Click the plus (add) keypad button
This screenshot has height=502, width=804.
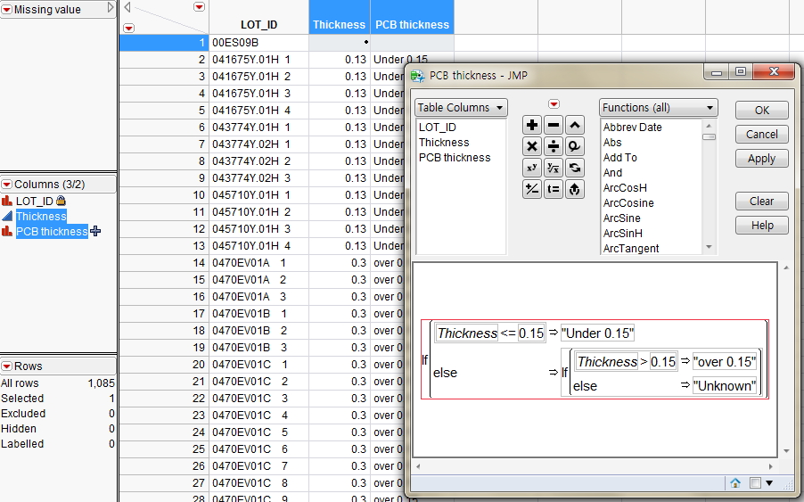532,126
